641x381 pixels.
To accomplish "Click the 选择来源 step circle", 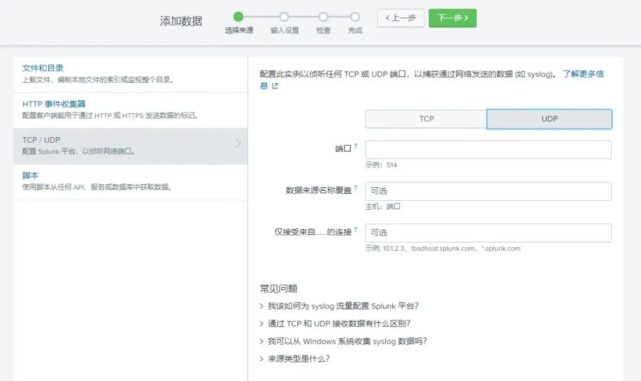I will tap(239, 17).
